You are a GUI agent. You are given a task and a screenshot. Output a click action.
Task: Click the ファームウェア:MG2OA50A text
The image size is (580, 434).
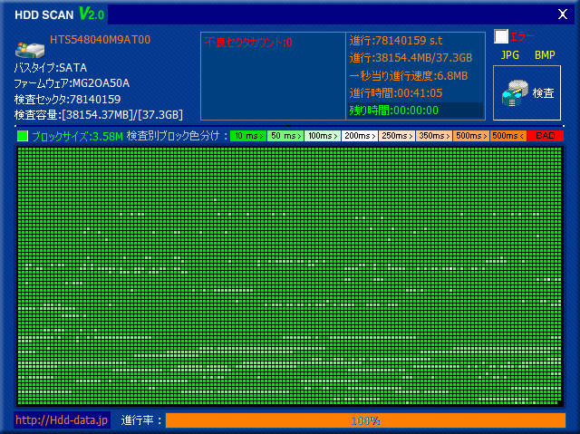pos(72,83)
